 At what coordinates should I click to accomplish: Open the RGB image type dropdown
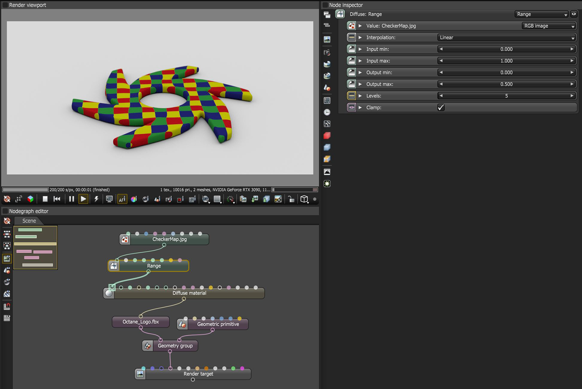(x=549, y=26)
